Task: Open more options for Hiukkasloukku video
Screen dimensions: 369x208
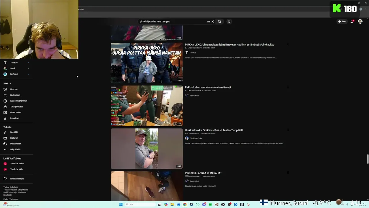Action: tap(288, 130)
